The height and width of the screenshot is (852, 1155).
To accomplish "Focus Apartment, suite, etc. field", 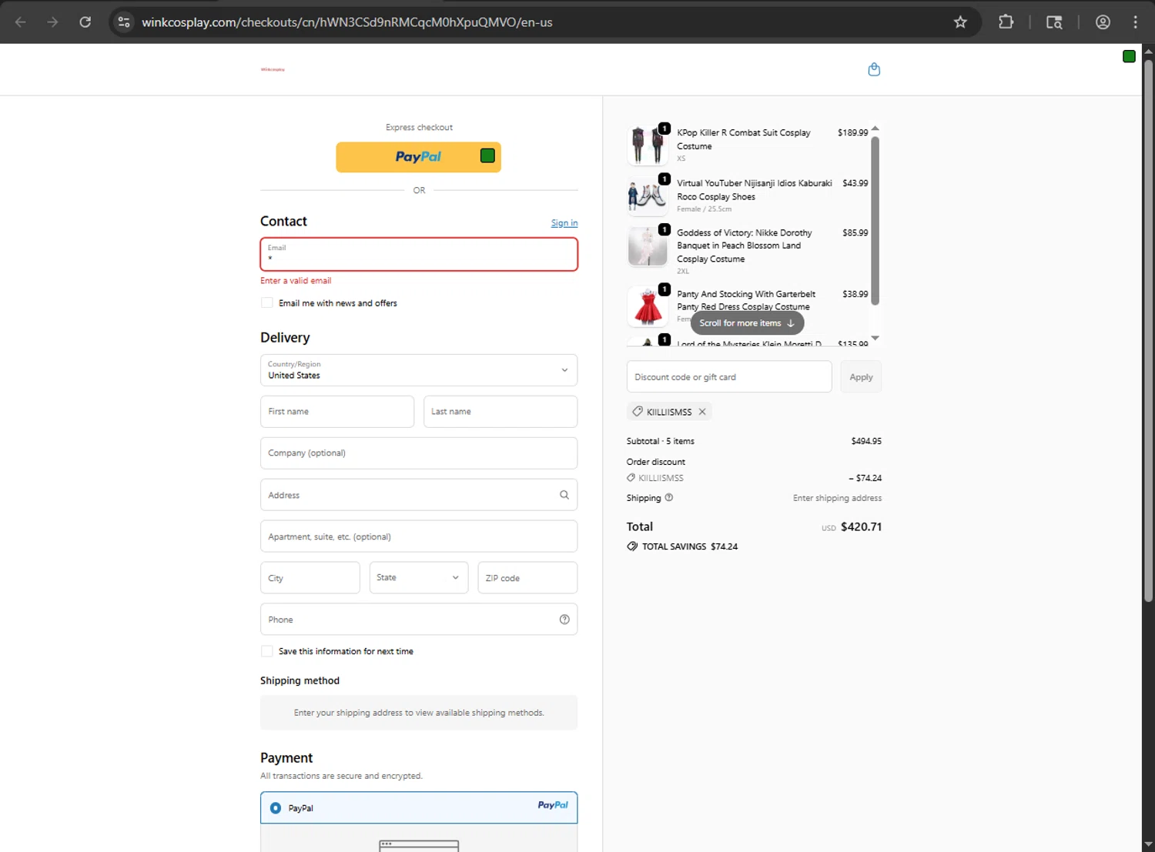I will tap(419, 536).
